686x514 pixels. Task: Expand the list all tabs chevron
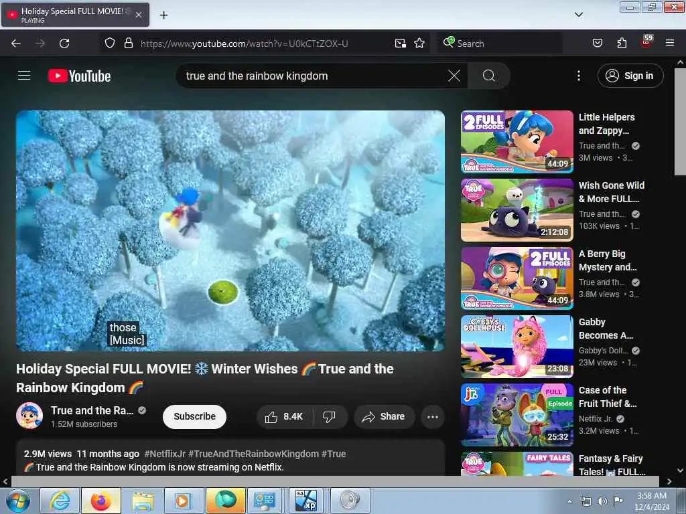click(578, 15)
